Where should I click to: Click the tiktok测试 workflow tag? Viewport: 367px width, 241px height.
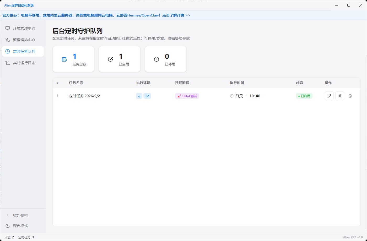pos(187,96)
